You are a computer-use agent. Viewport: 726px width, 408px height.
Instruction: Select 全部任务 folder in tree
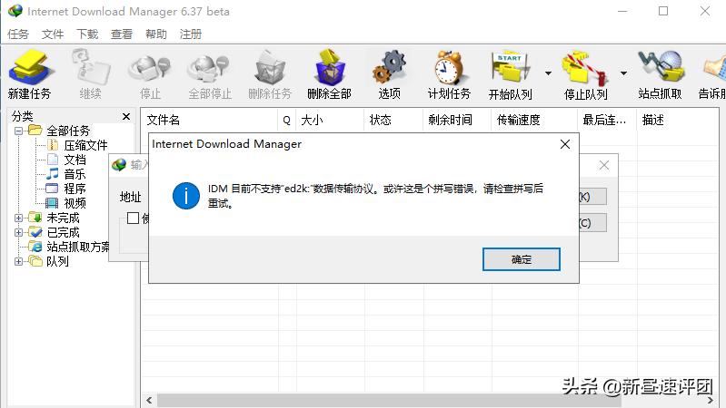(68, 131)
